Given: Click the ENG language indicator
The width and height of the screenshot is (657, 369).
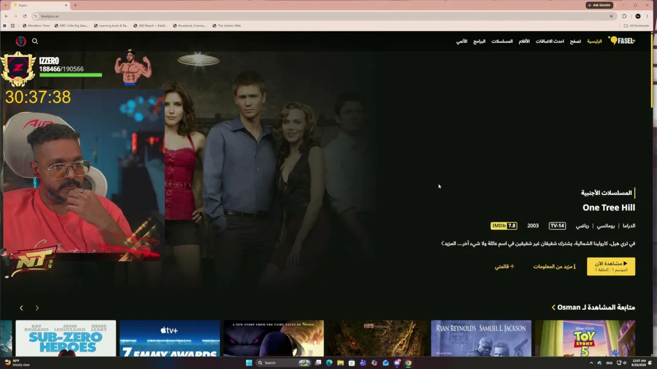Looking at the screenshot, I should pos(609,363).
